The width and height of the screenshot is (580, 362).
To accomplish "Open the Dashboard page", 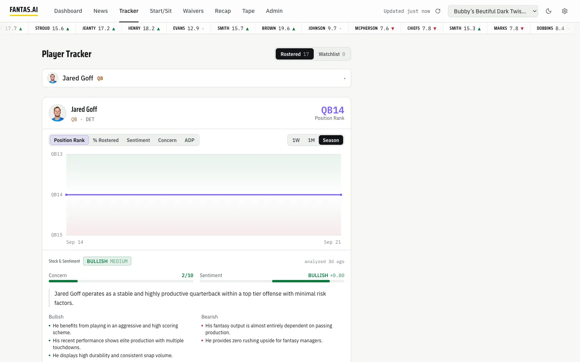I will coord(68,11).
